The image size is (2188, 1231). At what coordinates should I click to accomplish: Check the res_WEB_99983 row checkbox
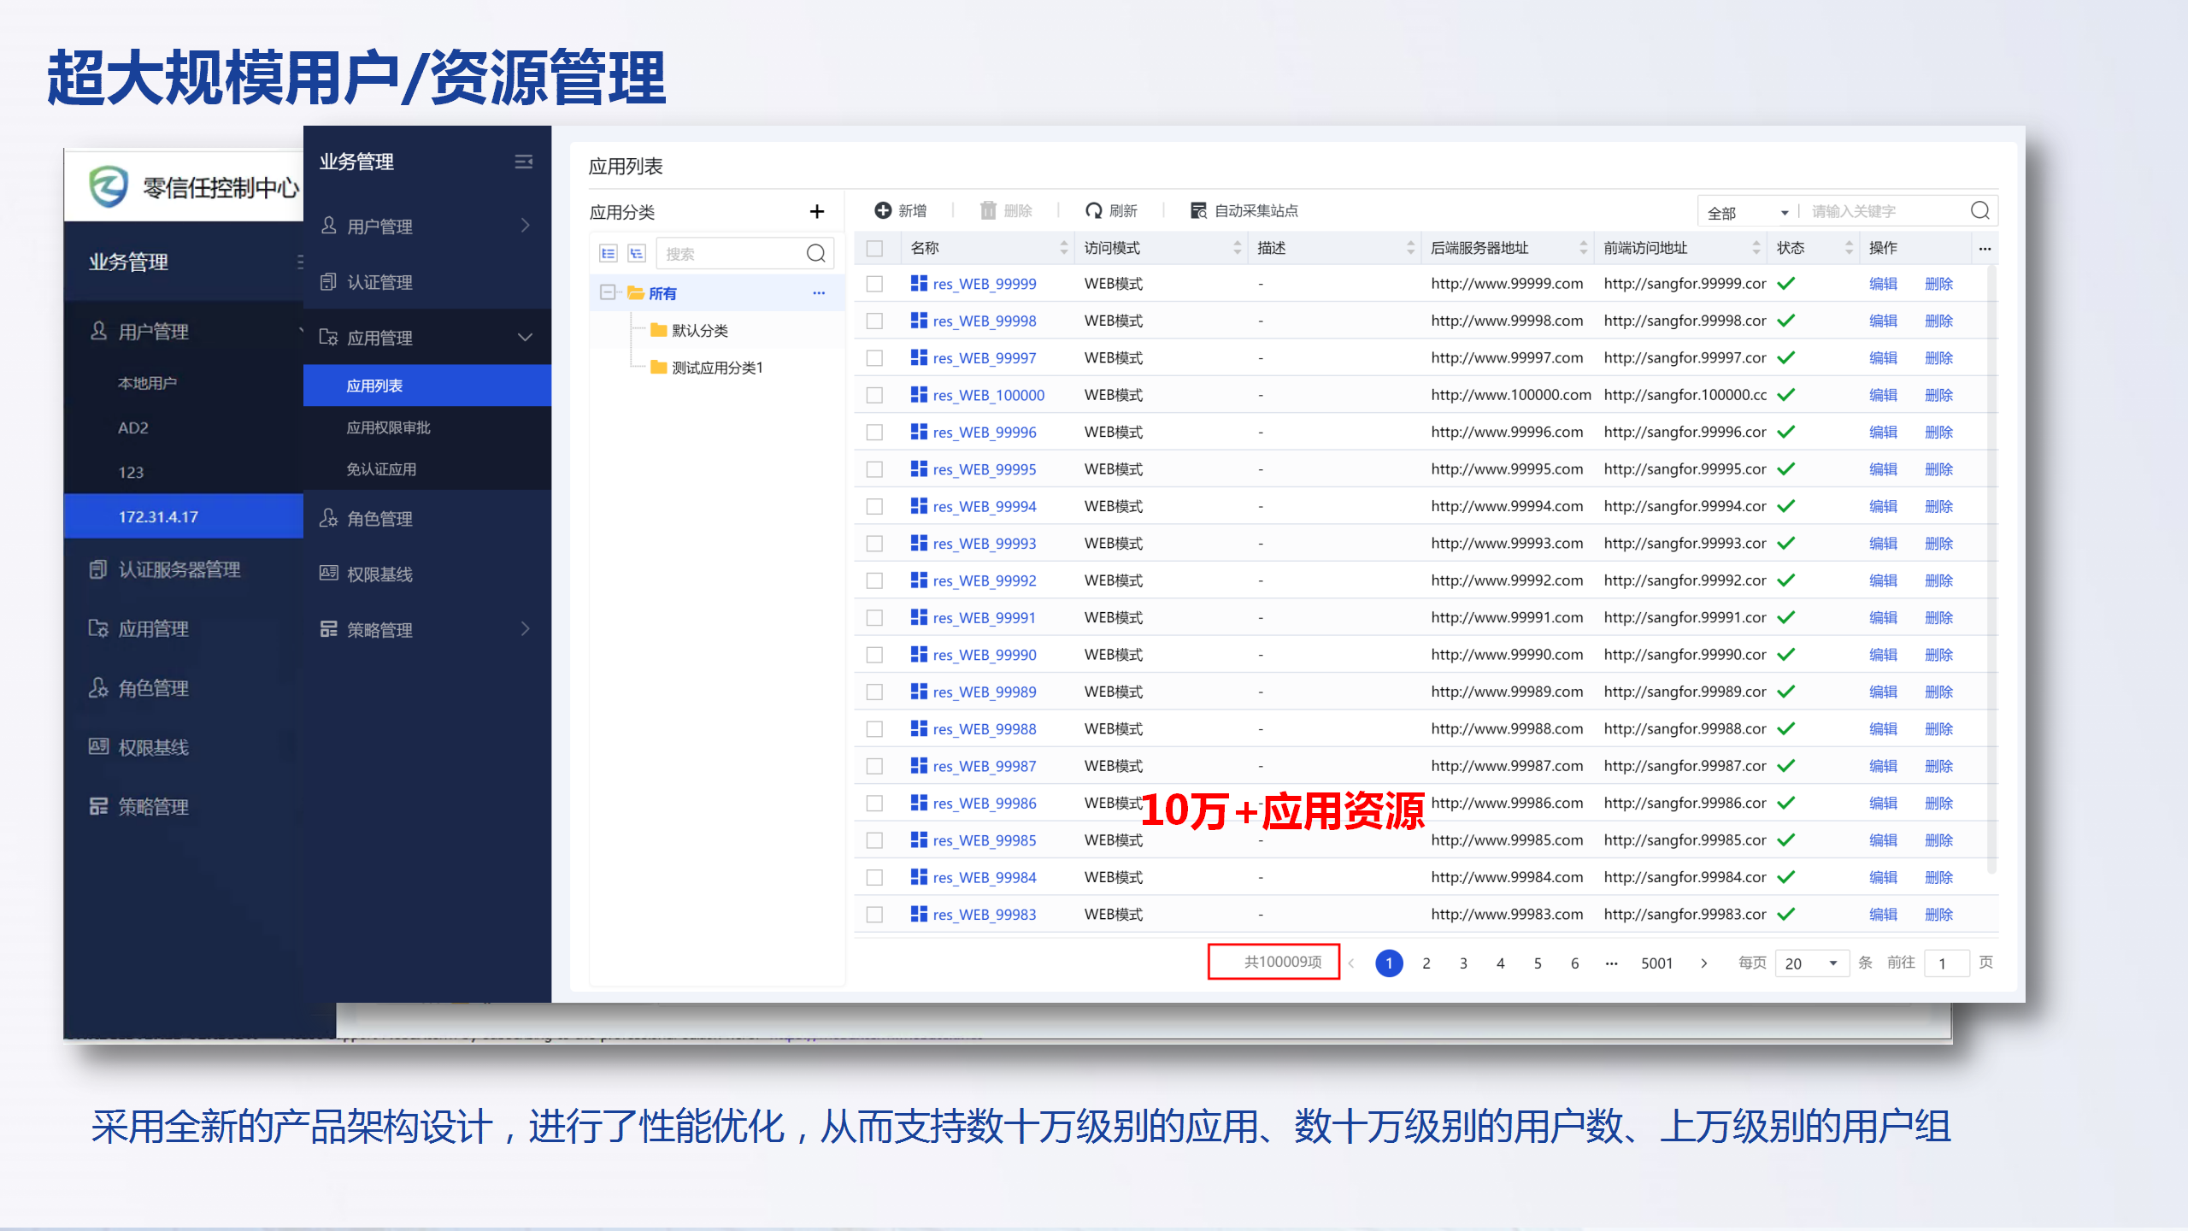point(874,915)
